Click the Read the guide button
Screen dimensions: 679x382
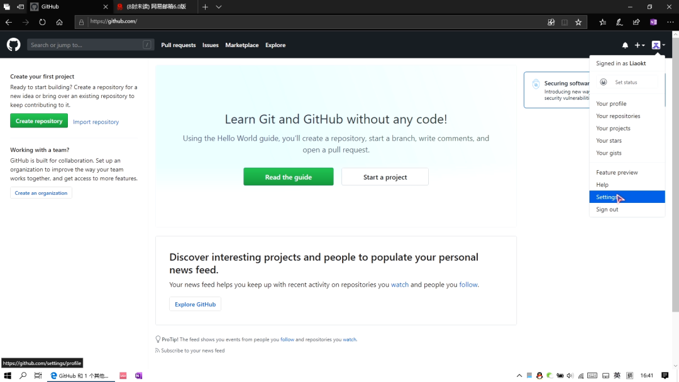point(289,177)
